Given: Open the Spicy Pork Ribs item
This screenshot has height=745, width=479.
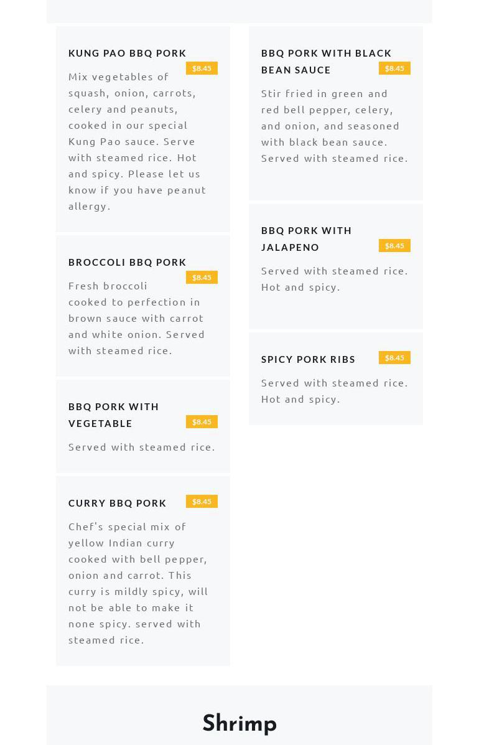Looking at the screenshot, I should (308, 360).
